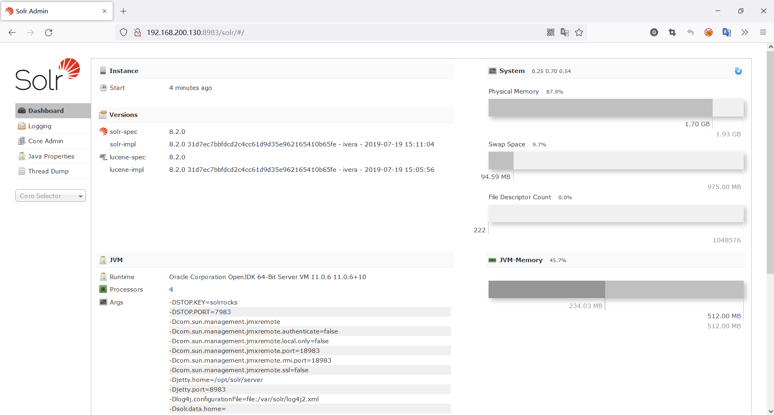Click the -Djetty.home=/opt/solr/server argument

(x=216, y=380)
